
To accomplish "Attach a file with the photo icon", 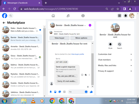I will click(55, 92).
